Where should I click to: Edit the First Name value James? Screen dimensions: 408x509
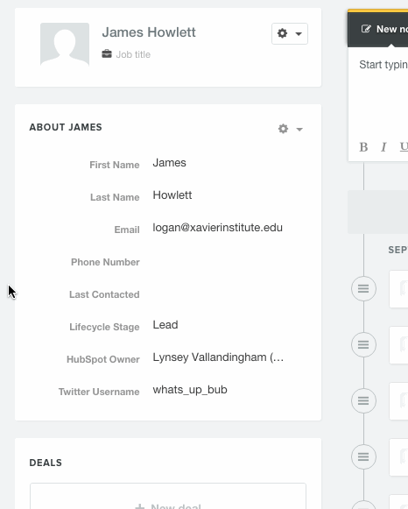169,163
